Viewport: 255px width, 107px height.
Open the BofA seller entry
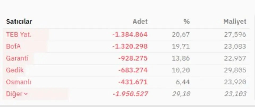[x=13, y=46]
